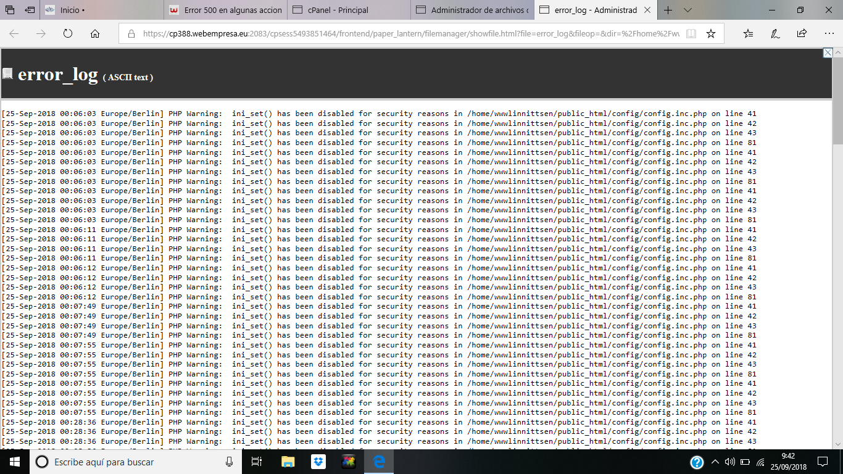Open File Explorer from the taskbar
Screen dimensions: 843x474
coord(288,462)
